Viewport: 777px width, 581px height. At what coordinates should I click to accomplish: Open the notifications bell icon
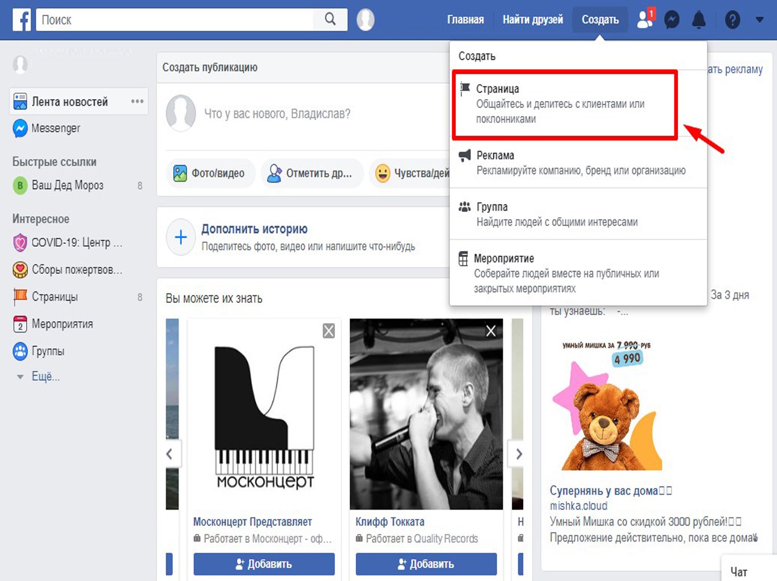tap(699, 20)
